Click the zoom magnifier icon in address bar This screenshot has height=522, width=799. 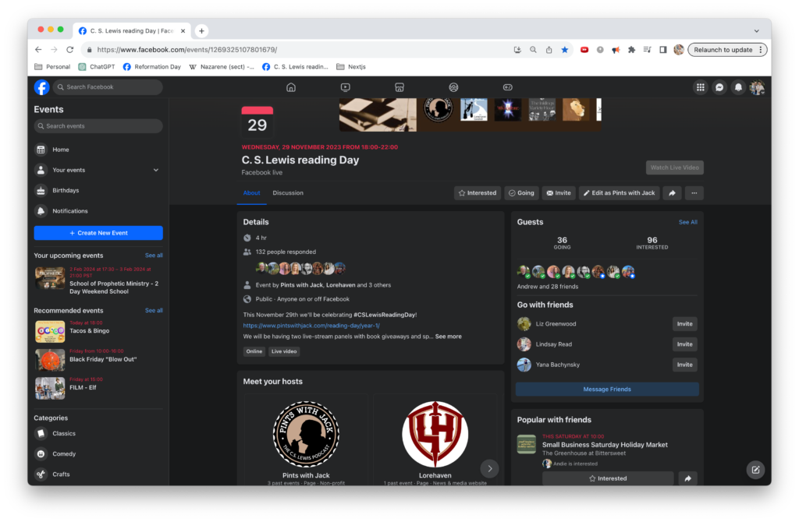(533, 50)
